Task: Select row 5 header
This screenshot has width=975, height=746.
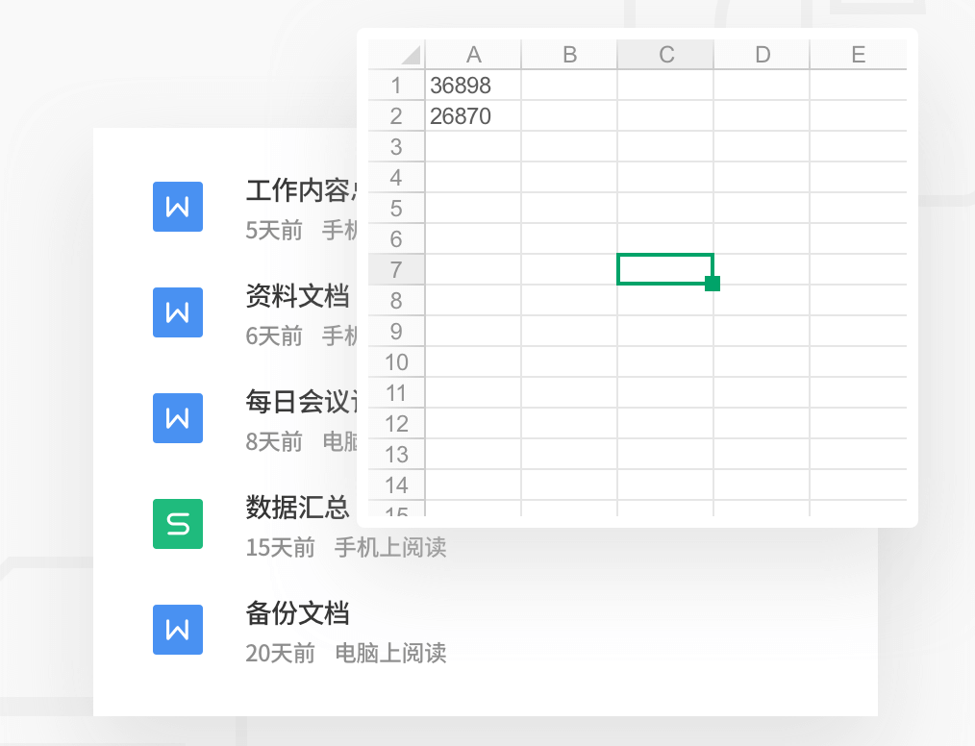Action: coord(397,209)
